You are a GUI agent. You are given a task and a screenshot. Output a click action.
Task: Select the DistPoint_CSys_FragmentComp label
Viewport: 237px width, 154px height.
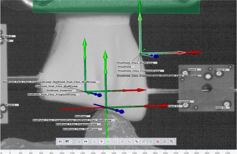[78, 124]
